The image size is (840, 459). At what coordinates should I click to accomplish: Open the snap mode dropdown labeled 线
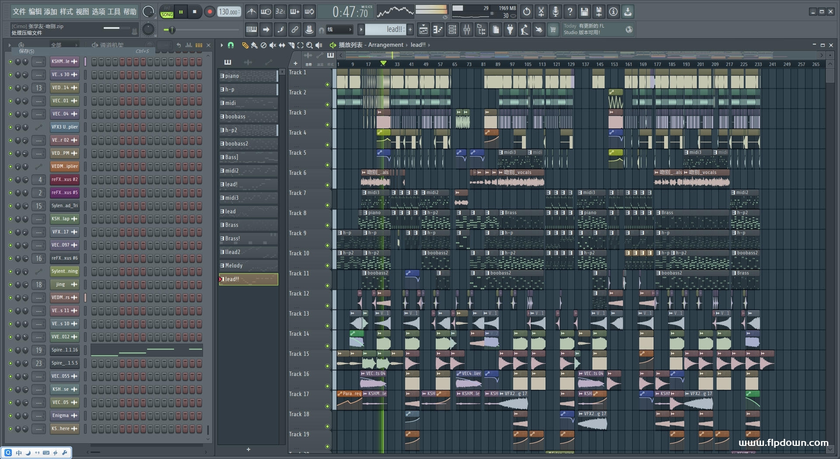coord(340,30)
